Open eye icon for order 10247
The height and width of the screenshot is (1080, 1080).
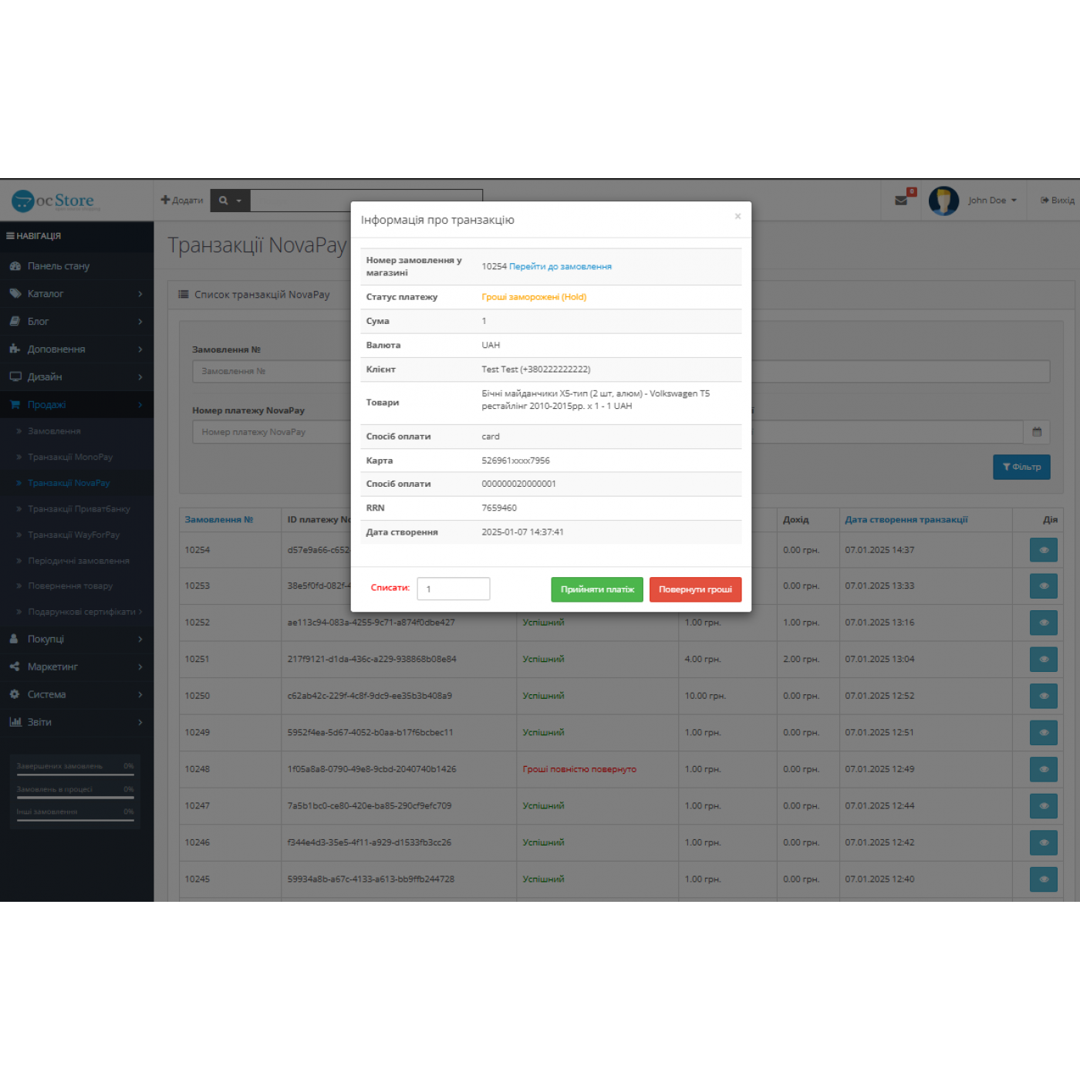(x=1043, y=806)
